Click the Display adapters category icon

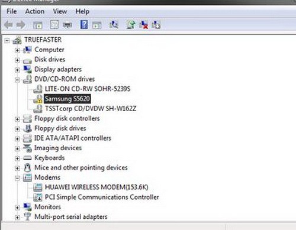point(27,70)
